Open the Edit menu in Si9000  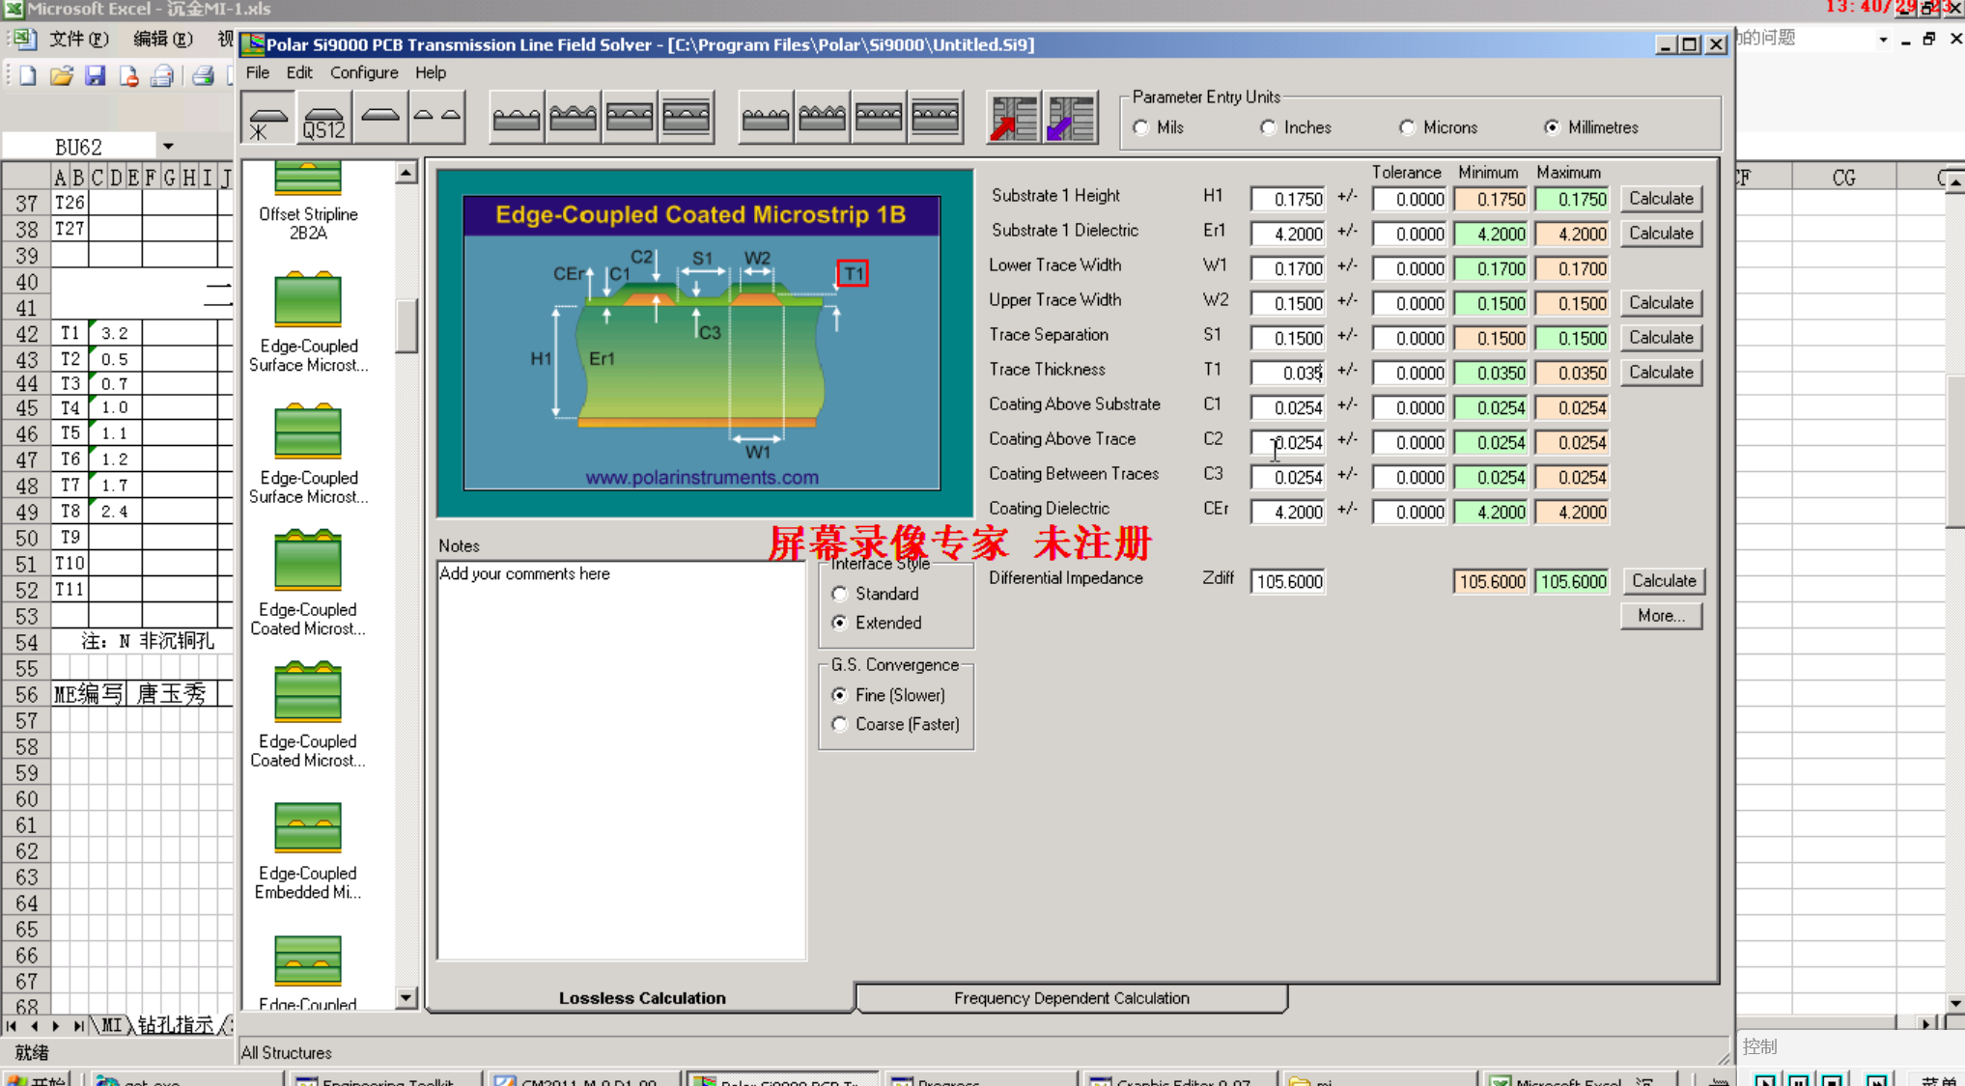click(x=299, y=72)
